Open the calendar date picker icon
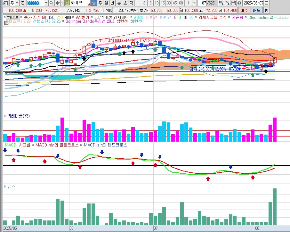 266,3
